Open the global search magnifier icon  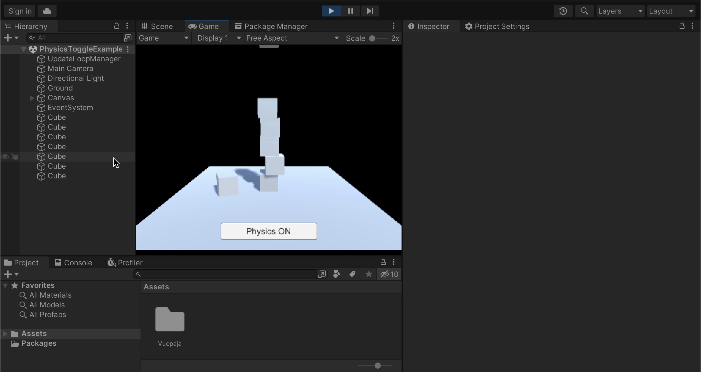pos(584,11)
